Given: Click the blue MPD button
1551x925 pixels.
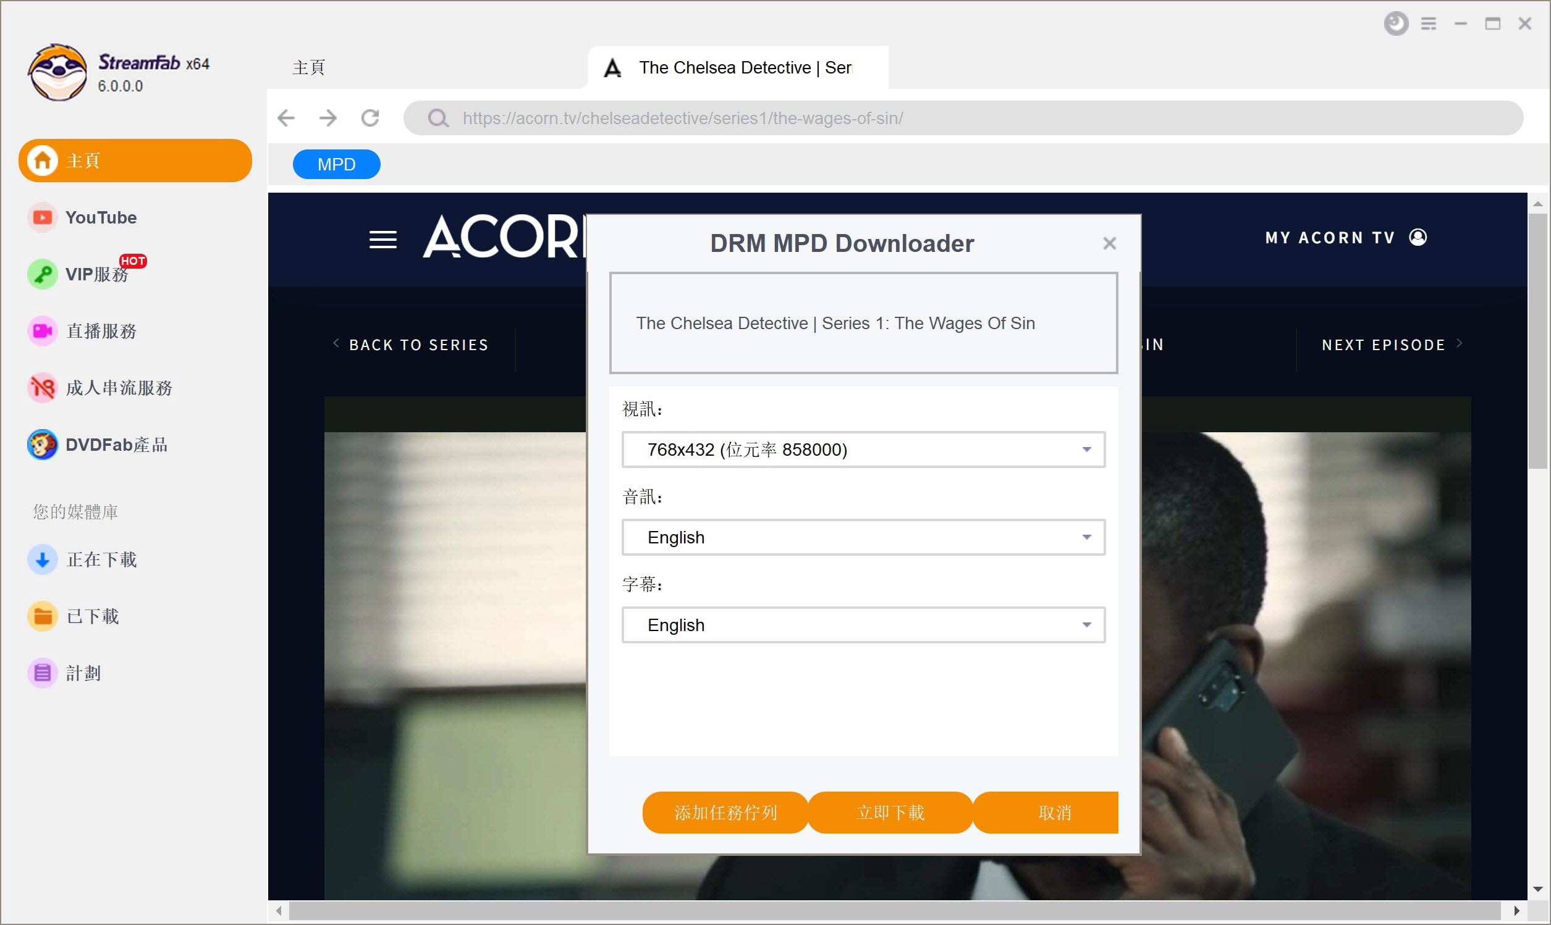Looking at the screenshot, I should pos(337,164).
